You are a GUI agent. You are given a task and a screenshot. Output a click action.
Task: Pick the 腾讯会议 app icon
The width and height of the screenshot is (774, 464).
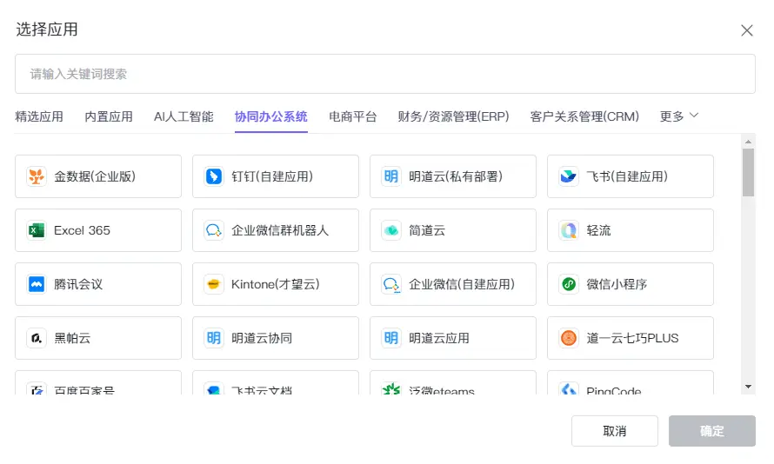coord(37,284)
